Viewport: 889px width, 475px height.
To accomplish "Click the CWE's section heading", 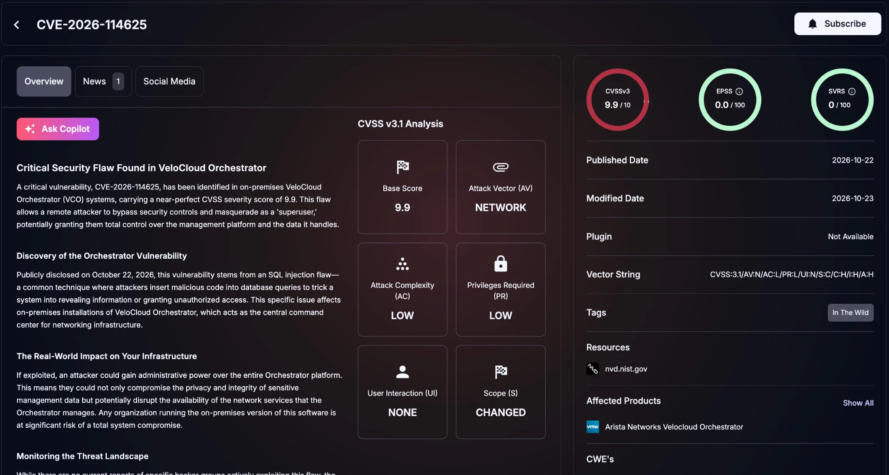I will tap(600, 459).
